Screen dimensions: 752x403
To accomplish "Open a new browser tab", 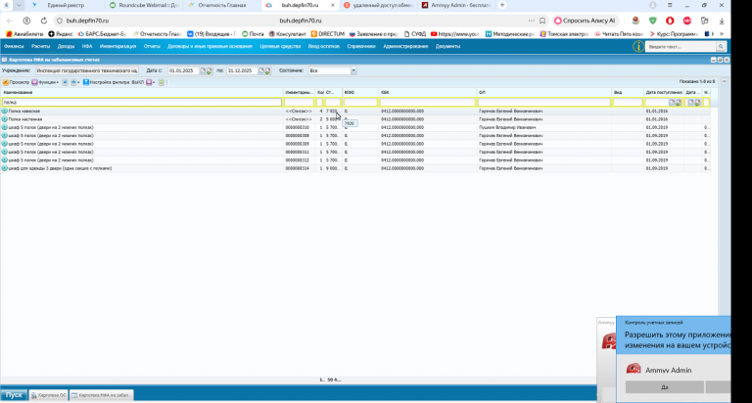I will 502,5.
